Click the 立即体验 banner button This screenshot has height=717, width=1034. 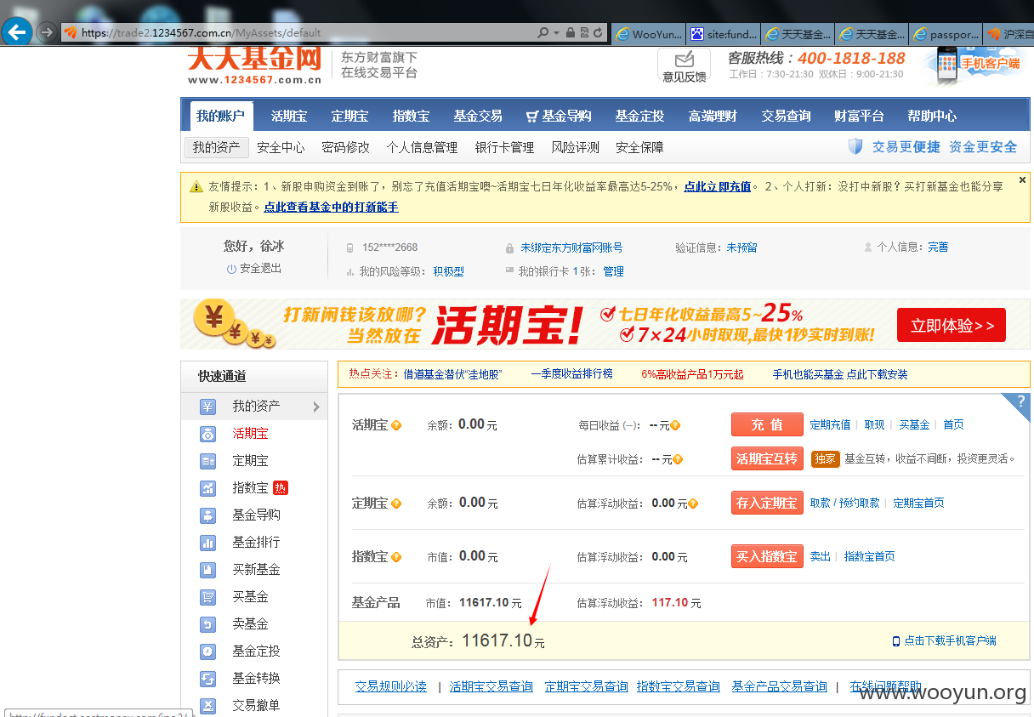click(952, 325)
